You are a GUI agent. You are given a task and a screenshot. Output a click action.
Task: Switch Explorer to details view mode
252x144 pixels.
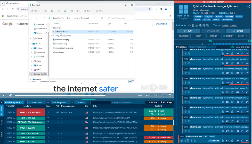pyautogui.click(x=130, y=82)
